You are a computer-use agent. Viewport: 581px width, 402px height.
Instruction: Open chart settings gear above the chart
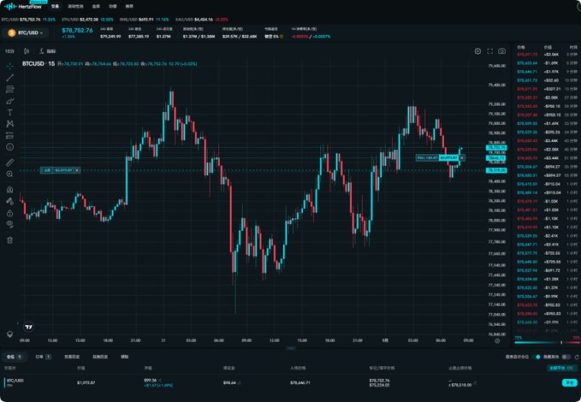477,51
